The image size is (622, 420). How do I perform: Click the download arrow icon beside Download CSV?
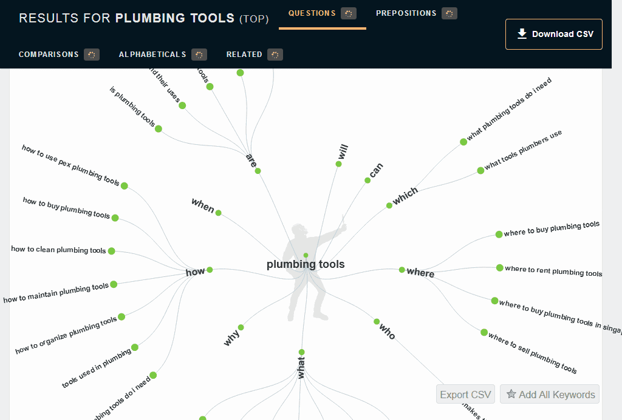click(522, 34)
